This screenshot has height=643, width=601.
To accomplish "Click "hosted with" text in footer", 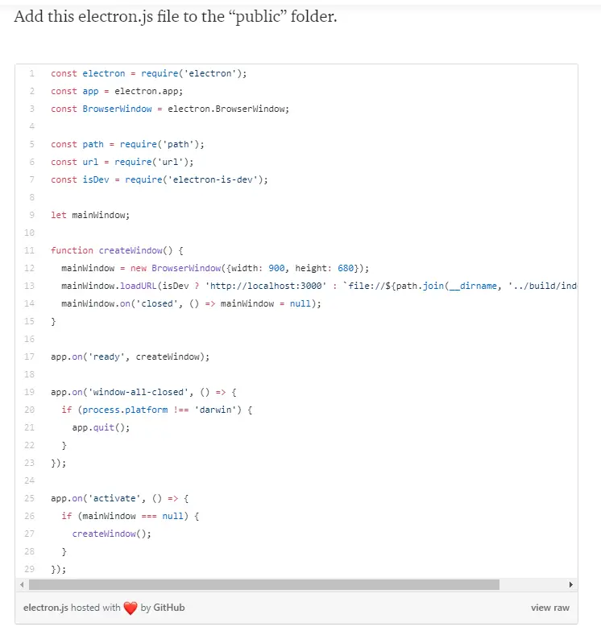I will [96, 608].
